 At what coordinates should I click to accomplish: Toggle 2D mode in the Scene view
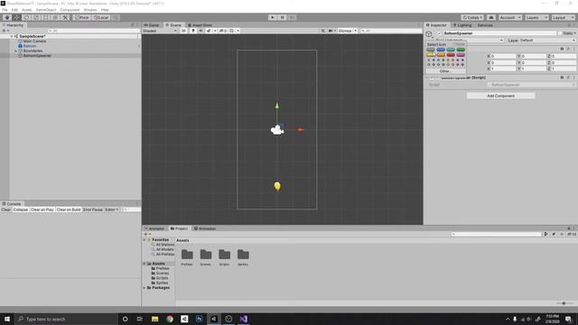[x=183, y=31]
